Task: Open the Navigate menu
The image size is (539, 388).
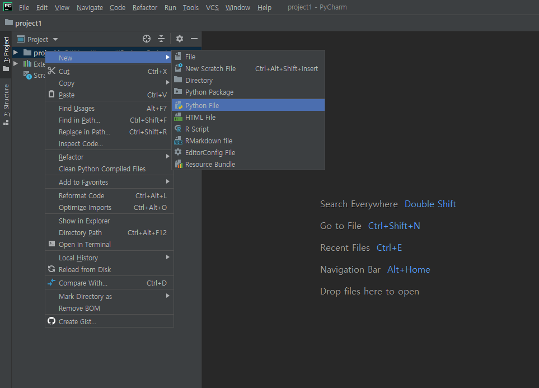Action: [x=90, y=7]
